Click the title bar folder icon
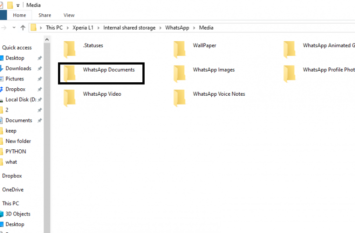 coord(10,5)
